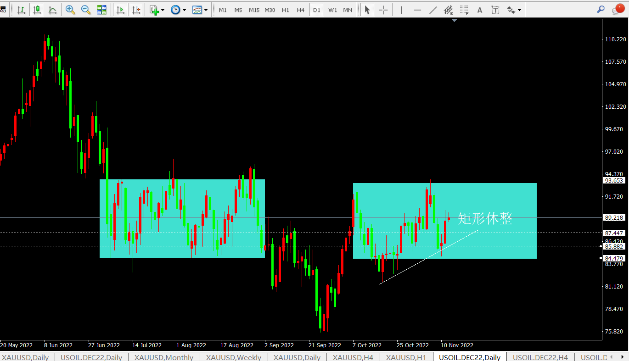The height and width of the screenshot is (361, 629).
Task: Select the text tool labeled A
Action: tap(480, 10)
